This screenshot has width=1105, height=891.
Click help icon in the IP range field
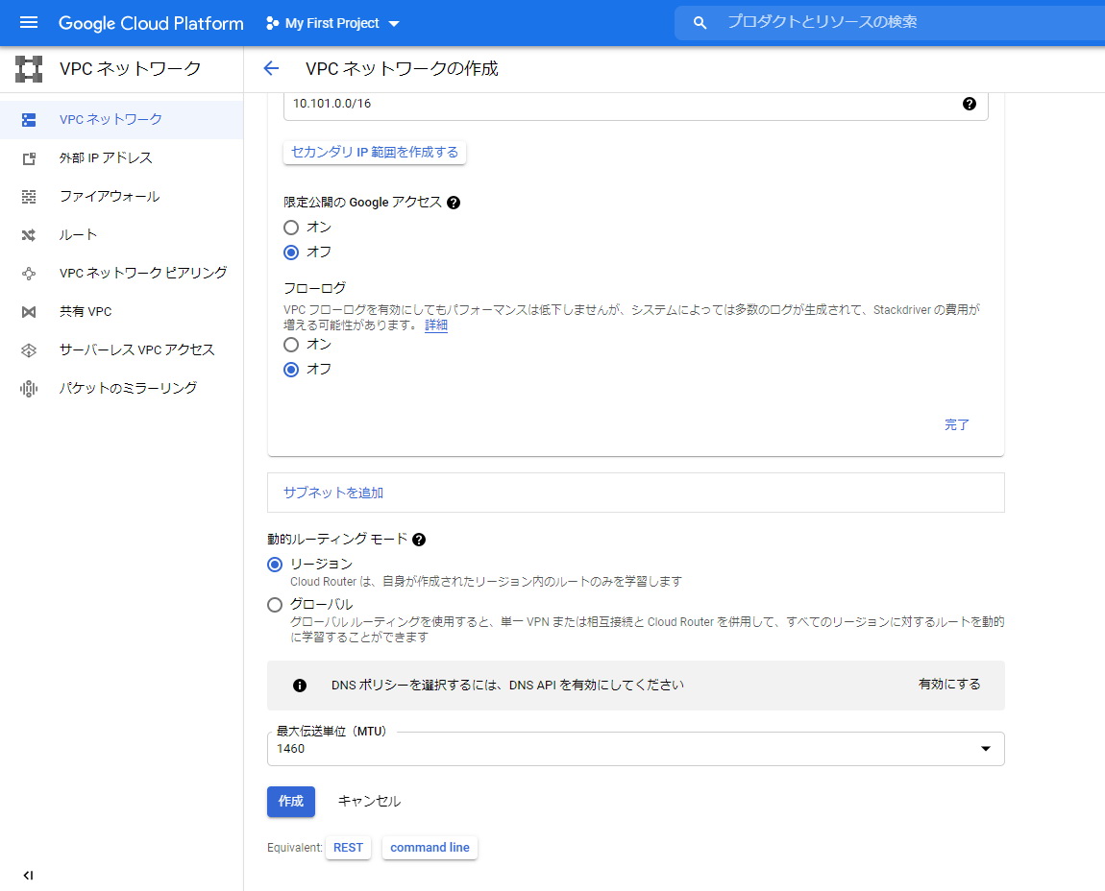pyautogui.click(x=970, y=104)
